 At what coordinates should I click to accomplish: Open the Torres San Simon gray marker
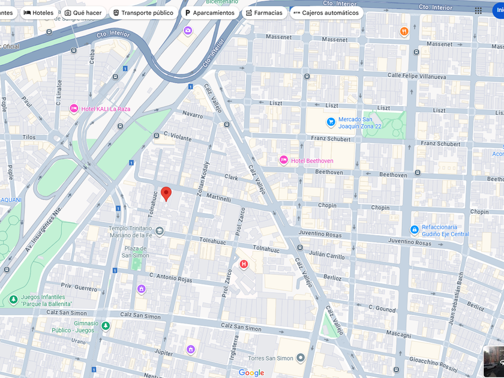[301, 358]
